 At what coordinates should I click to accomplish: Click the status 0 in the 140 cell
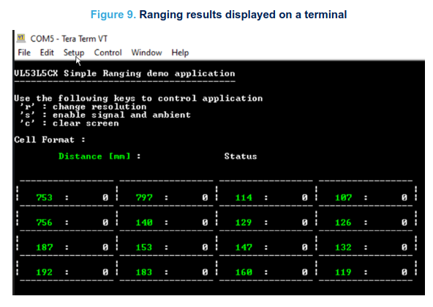(205, 222)
